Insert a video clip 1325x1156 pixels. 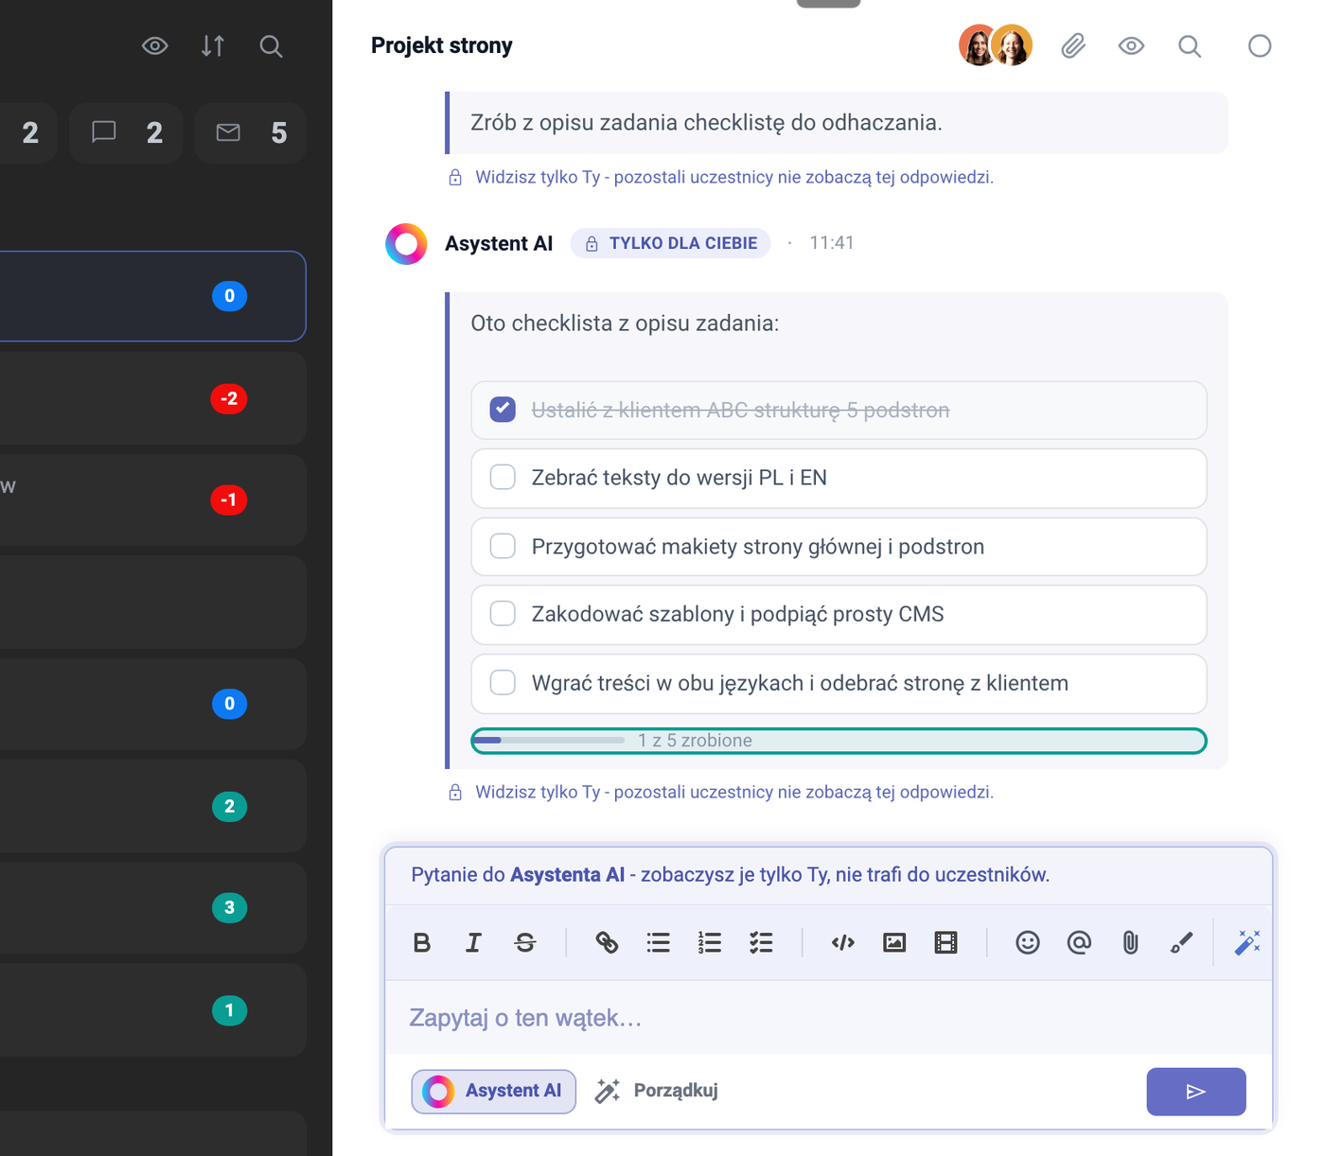click(945, 942)
